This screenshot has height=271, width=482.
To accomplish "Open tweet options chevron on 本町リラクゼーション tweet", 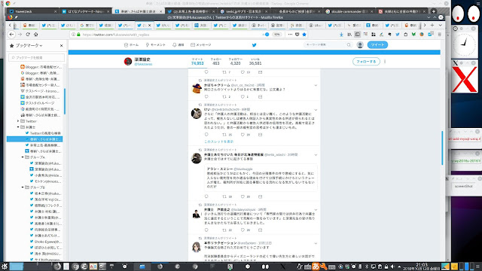I will point(316,243).
